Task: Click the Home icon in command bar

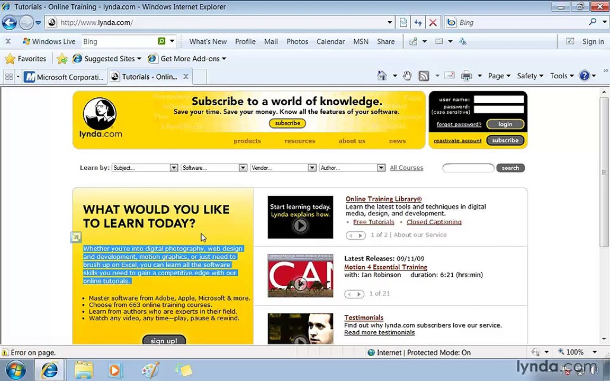Action: click(x=382, y=76)
